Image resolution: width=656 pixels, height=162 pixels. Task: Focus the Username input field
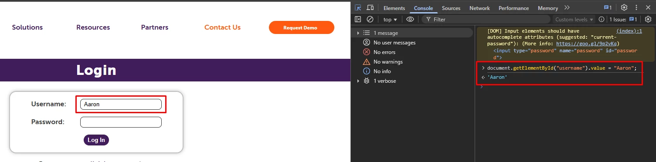pyautogui.click(x=121, y=105)
